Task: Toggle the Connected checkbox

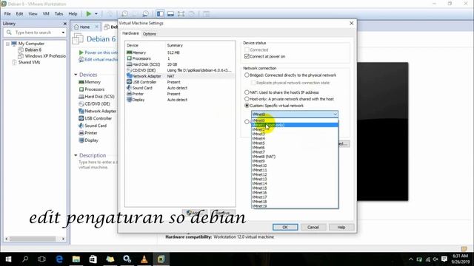Action: click(x=247, y=50)
